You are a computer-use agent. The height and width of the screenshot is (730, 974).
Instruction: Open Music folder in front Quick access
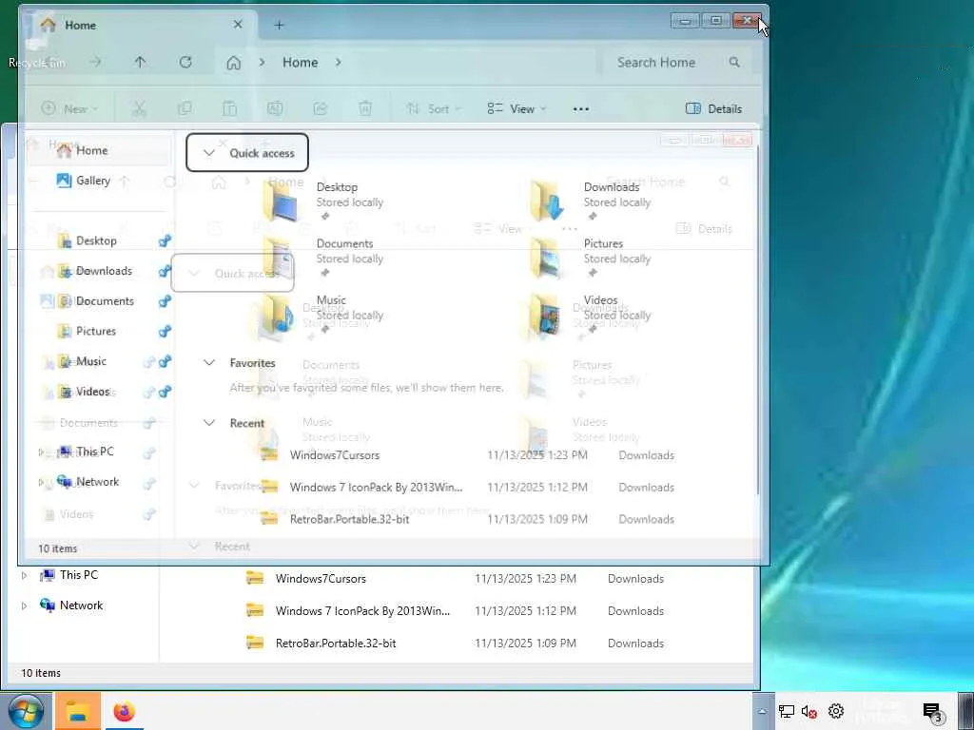pos(323,314)
